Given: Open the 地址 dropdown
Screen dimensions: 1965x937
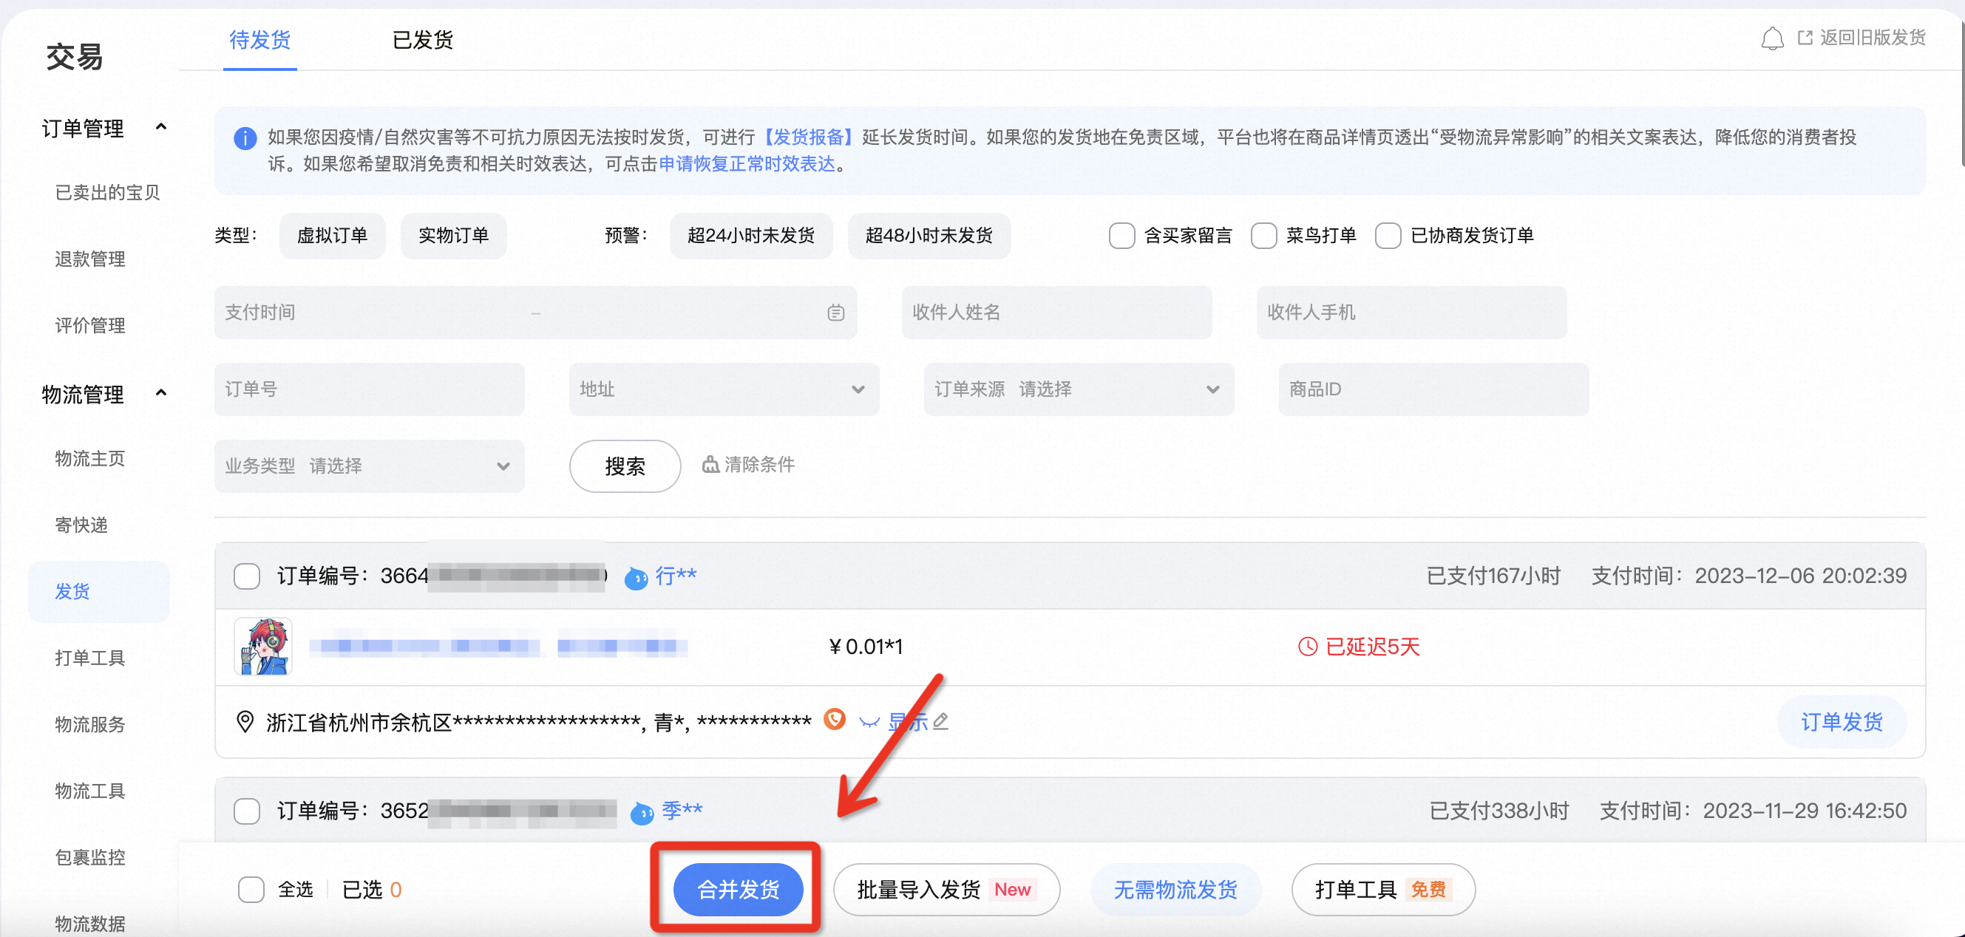Looking at the screenshot, I should (x=723, y=389).
